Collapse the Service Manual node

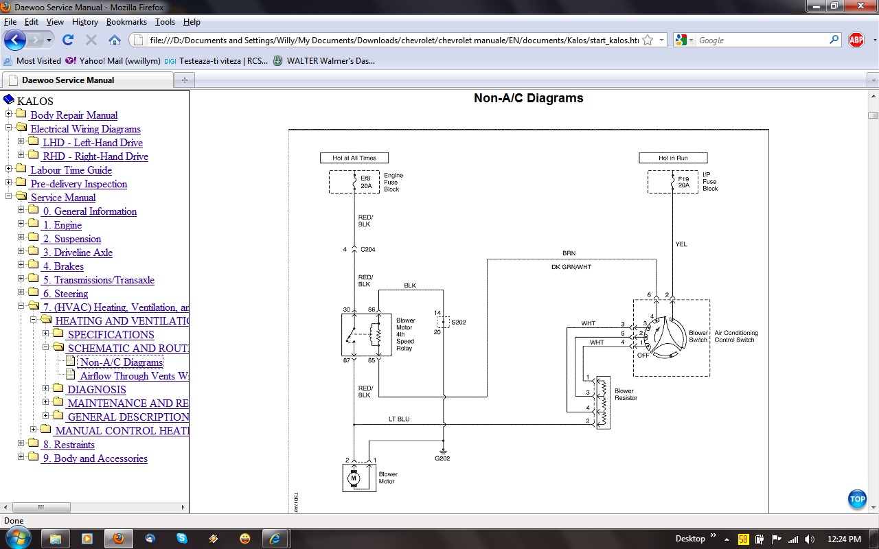tap(9, 196)
